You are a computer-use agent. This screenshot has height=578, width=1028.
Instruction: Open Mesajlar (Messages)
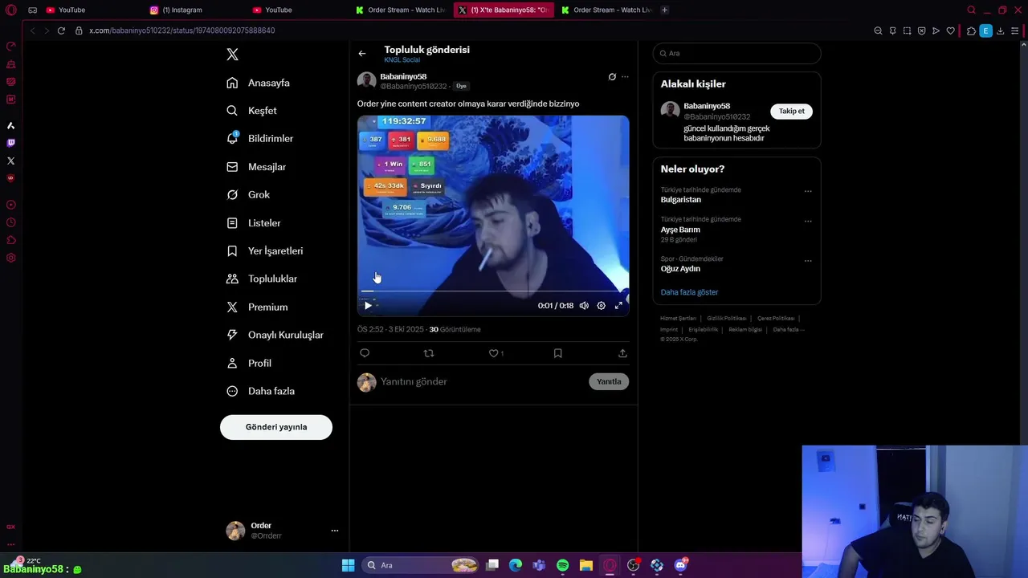click(256, 167)
